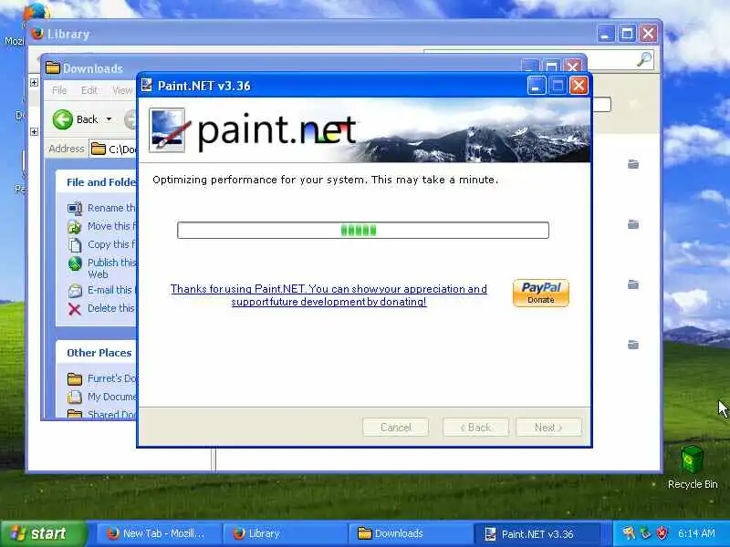Click the Library search magnifier icon

644,59
